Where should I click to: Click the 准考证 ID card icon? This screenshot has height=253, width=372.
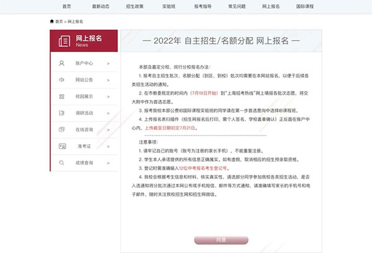pos(61,146)
